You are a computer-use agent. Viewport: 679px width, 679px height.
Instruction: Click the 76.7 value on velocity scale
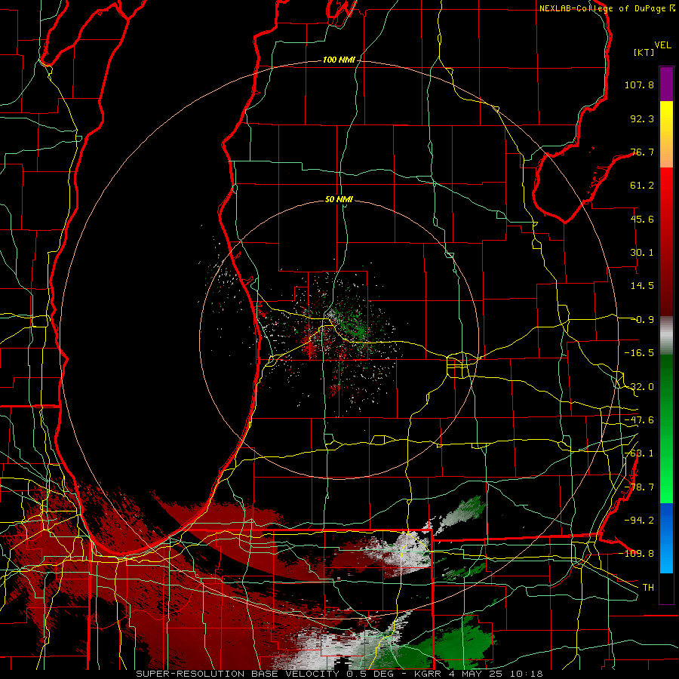tap(642, 152)
